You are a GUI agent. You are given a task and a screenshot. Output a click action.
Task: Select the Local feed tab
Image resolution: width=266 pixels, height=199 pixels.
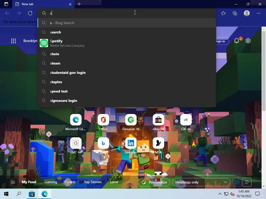114,182
